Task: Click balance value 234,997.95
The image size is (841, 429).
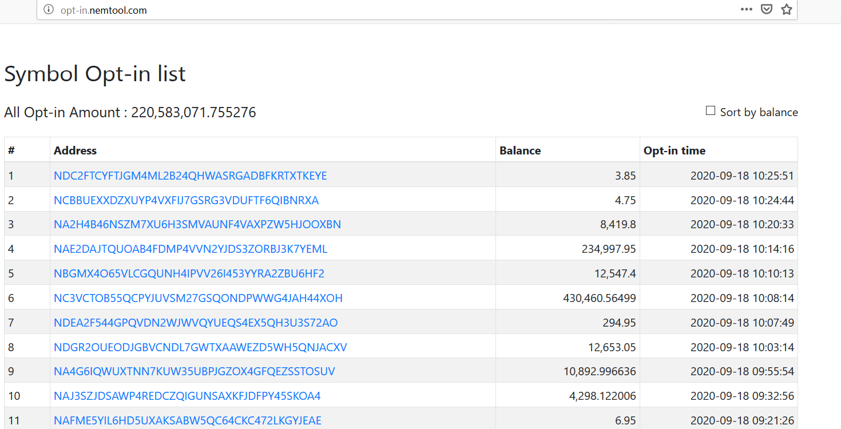Action: coord(609,249)
